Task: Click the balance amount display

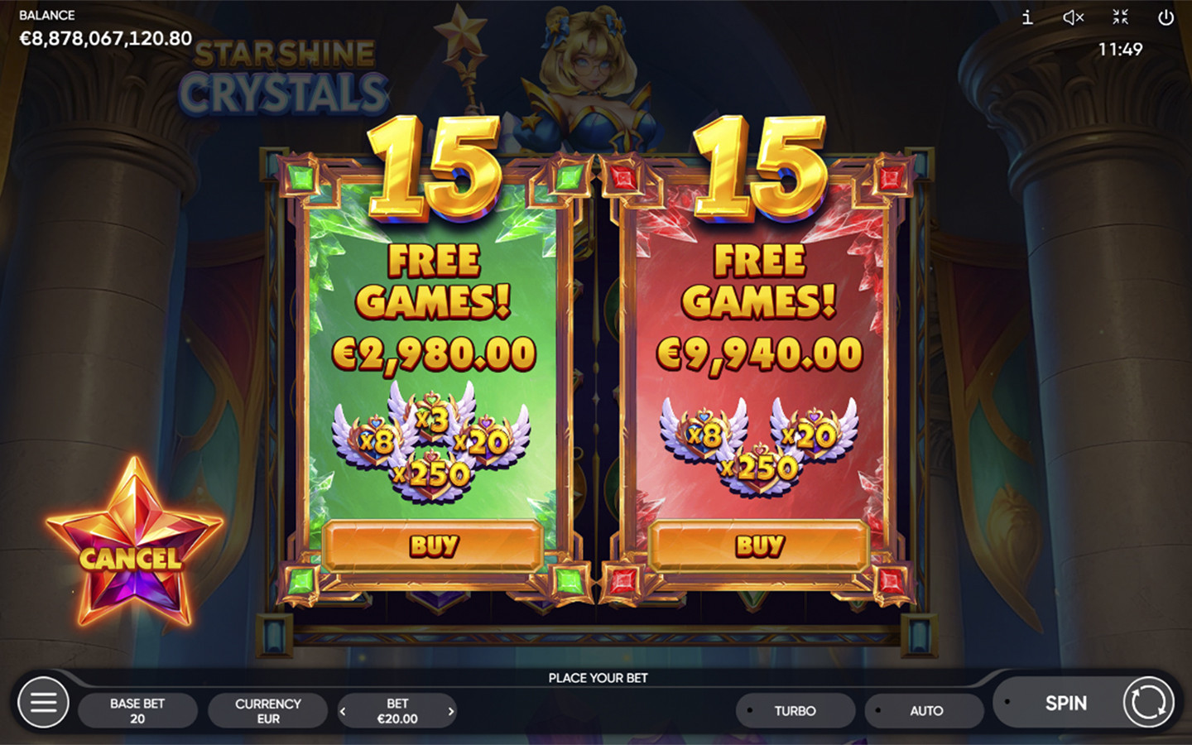Action: [105, 38]
